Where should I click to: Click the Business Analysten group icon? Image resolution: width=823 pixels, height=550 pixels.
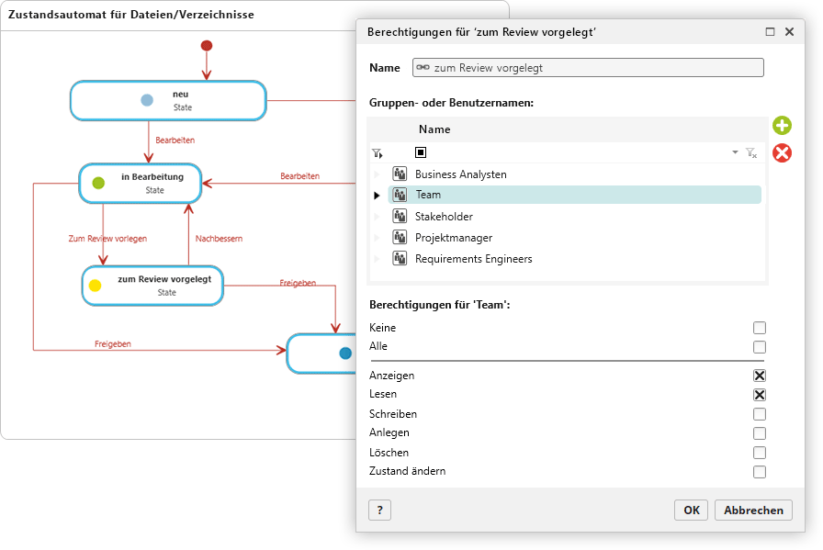click(400, 174)
